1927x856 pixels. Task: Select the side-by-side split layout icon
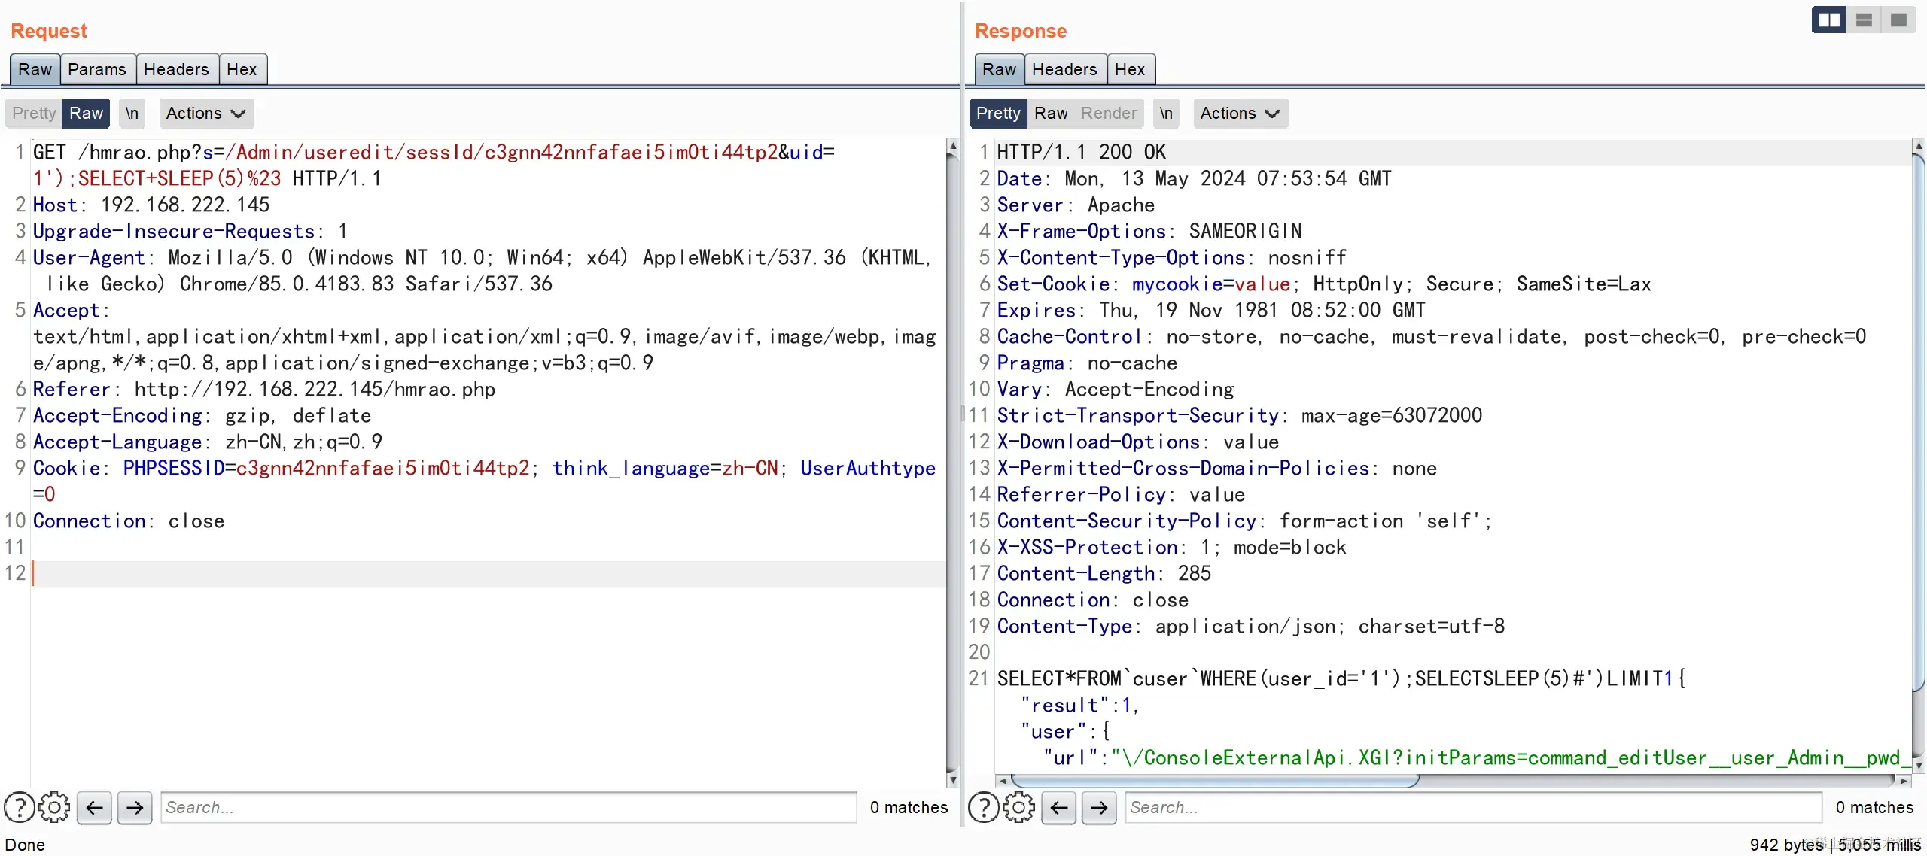[1828, 20]
